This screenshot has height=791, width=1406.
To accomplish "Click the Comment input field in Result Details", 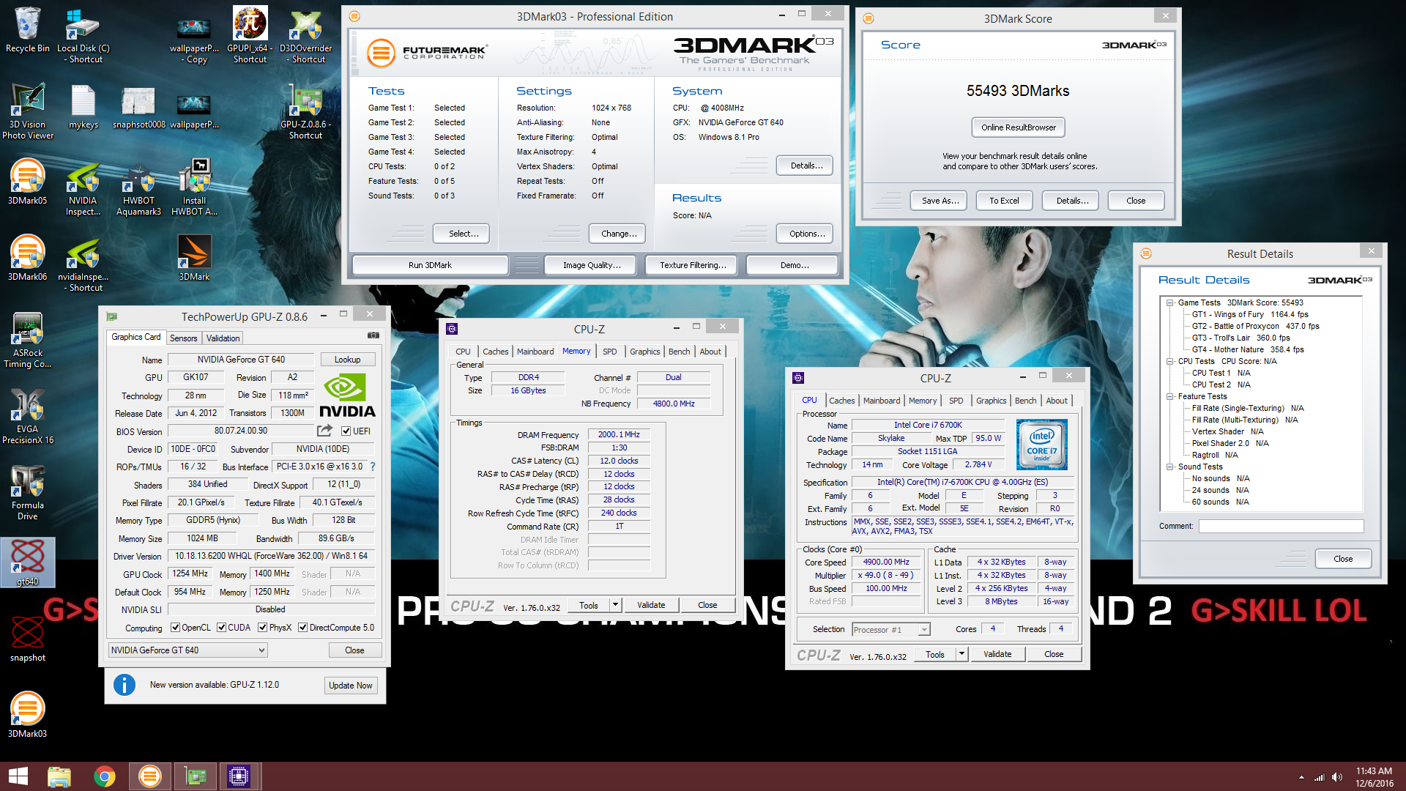I will click(x=1281, y=526).
